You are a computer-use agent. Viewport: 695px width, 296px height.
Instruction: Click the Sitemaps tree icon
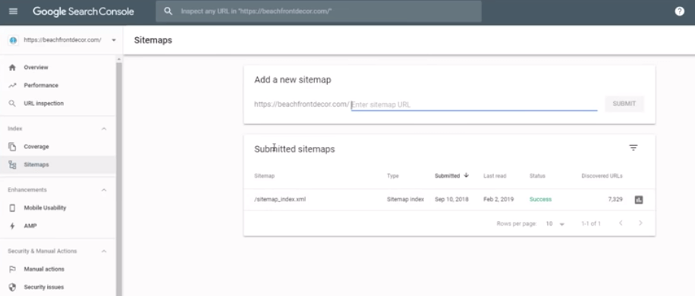(12, 164)
